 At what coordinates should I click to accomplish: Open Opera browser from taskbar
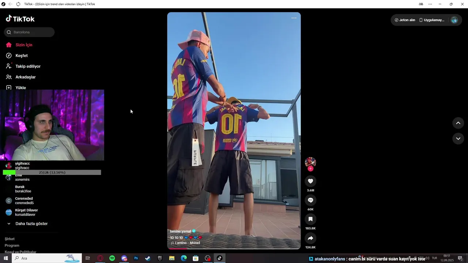click(100, 258)
